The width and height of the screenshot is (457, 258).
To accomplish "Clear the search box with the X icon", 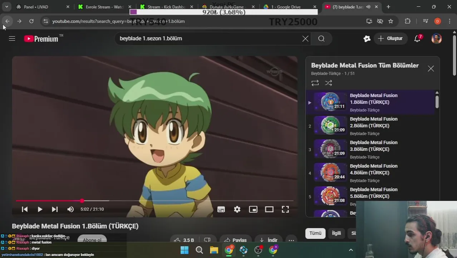I will point(305,39).
